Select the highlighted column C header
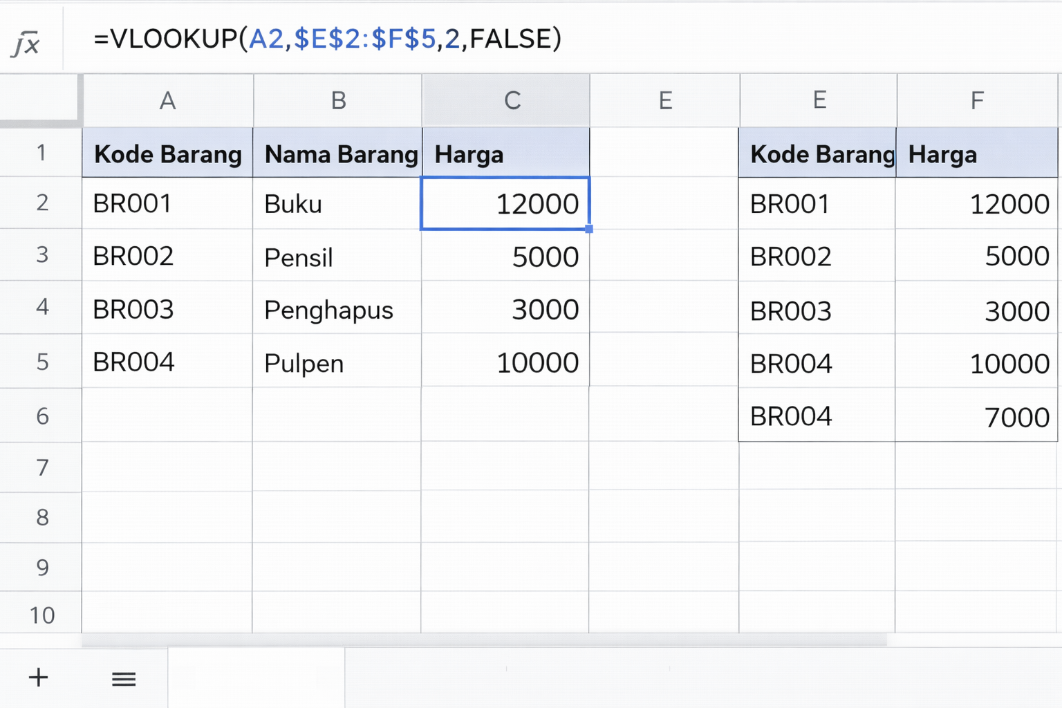The image size is (1062, 708). point(512,101)
